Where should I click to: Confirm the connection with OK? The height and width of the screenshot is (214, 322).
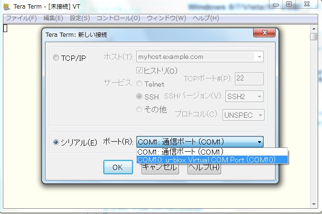coord(118,167)
